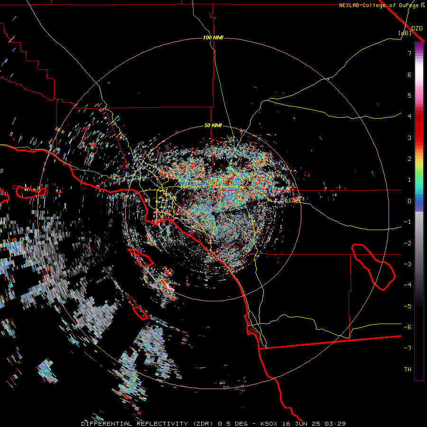
Task: Click the 4 value on the color scale
Action: click(409, 117)
